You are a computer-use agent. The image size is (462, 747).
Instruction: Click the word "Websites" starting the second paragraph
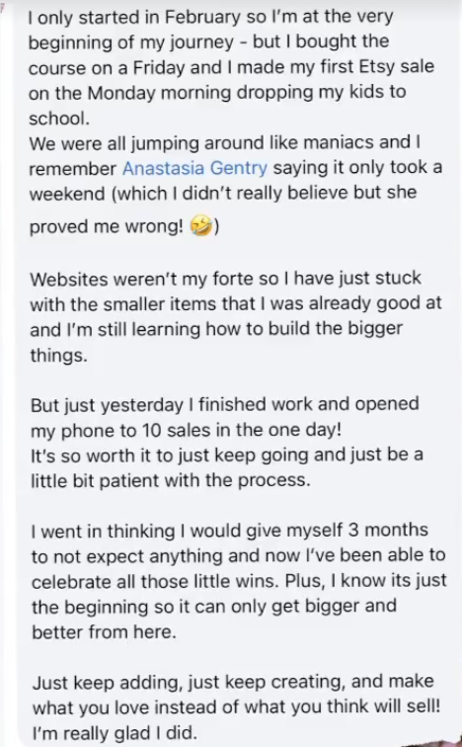pos(69,279)
